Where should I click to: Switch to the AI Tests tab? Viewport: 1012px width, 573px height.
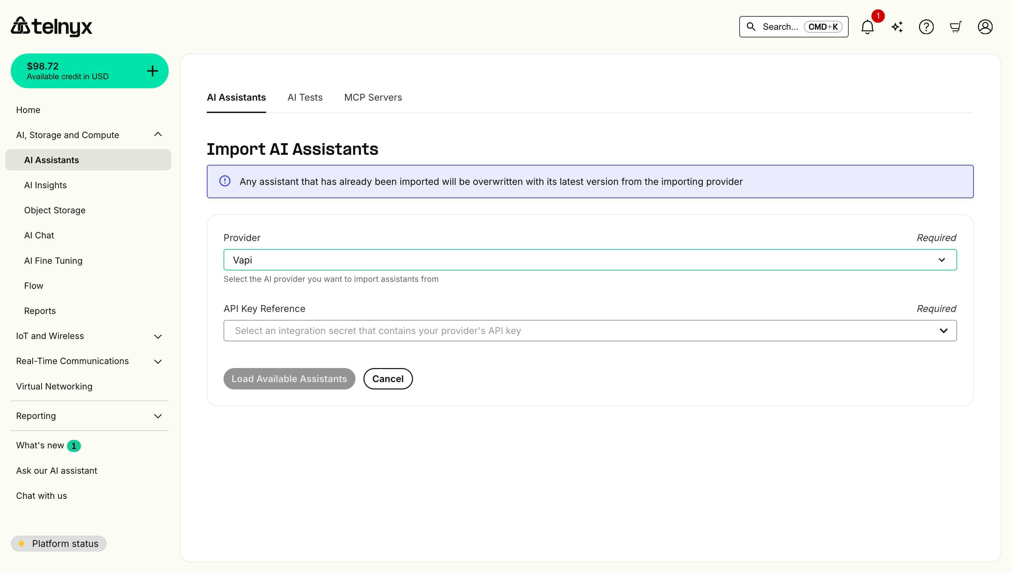305,97
